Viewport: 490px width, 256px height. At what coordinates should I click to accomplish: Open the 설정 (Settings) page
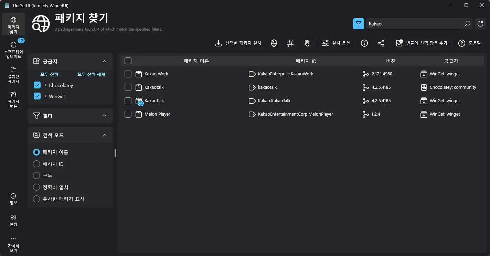[13, 220]
